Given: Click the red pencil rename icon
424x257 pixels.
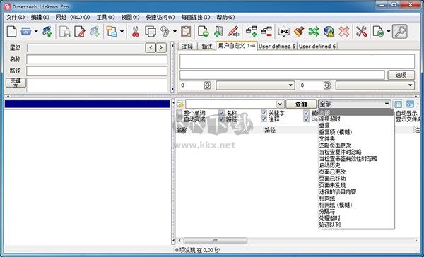Looking at the screenshot, I should point(233,31).
